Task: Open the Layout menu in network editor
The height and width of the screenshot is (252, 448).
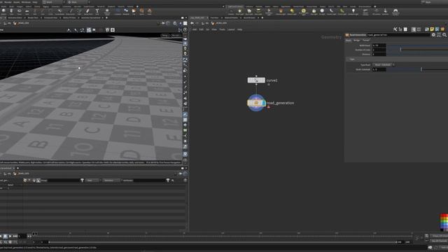Action: click(231, 29)
